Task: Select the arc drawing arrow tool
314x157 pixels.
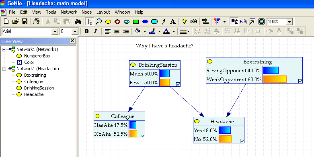Action: coord(164,22)
